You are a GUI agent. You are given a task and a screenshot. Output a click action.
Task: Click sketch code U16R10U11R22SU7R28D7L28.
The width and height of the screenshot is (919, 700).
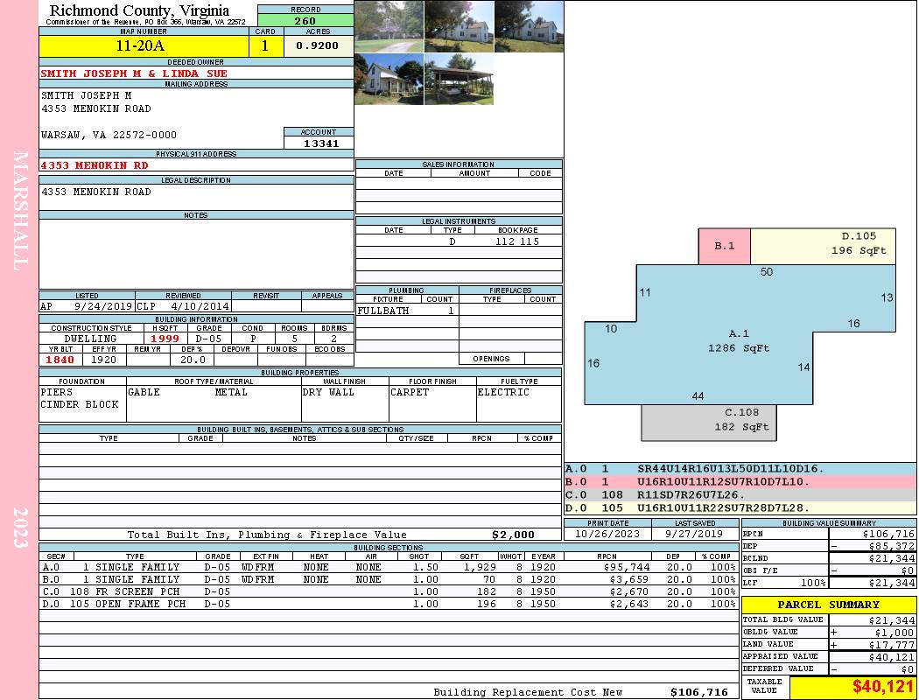(723, 507)
